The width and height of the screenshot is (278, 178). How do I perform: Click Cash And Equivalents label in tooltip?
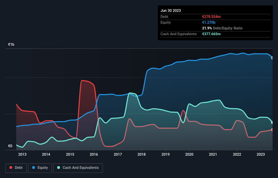click(x=178, y=34)
